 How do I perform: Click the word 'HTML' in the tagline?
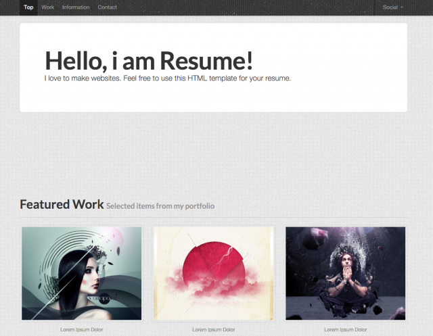coord(198,78)
